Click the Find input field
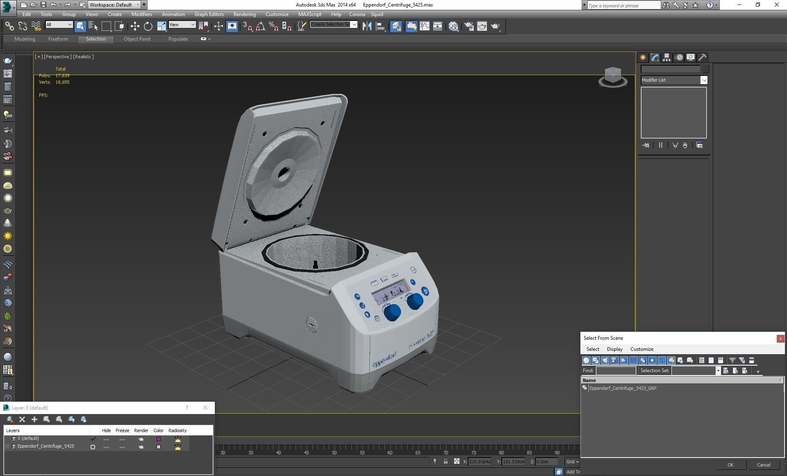Screen dimensions: 787x476 click(616, 371)
